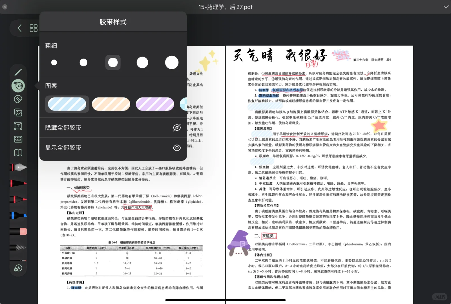The height and width of the screenshot is (304, 451).
Task: Click the 胶带样式 panel title
Action: [113, 22]
